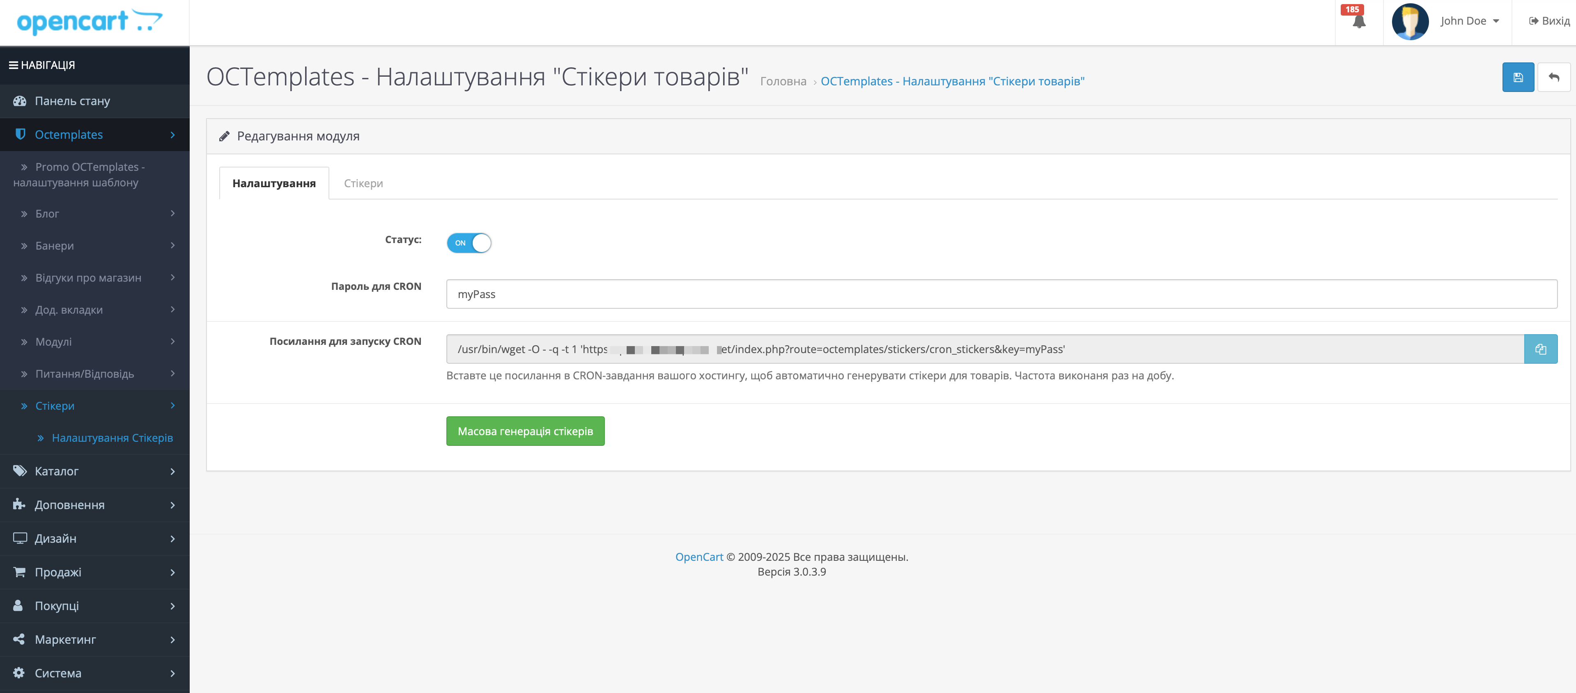Click the hamburger navigation menu icon

point(13,65)
